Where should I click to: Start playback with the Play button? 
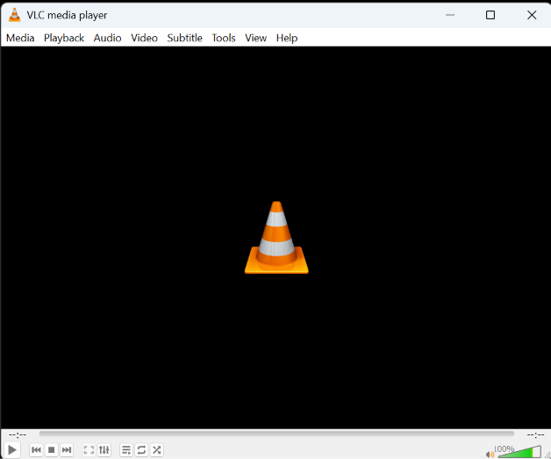(12, 450)
